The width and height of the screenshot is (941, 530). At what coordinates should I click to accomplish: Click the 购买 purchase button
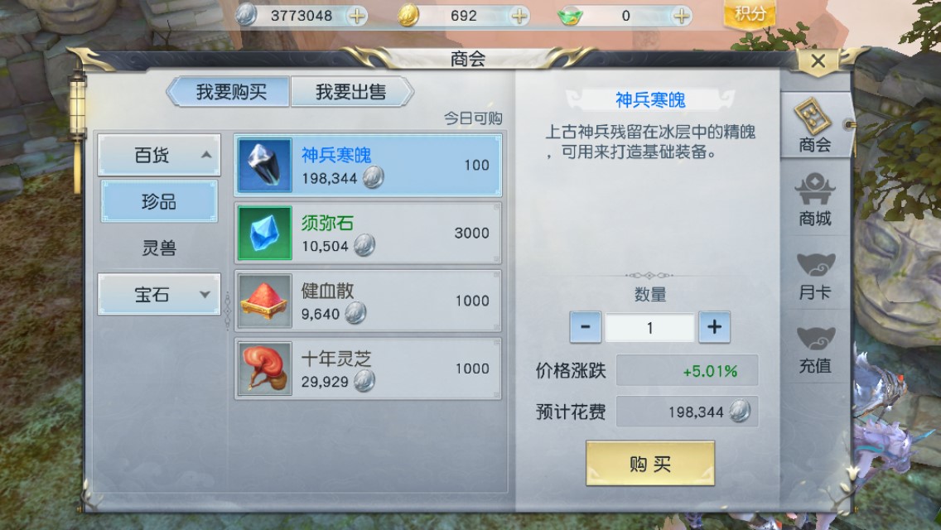click(x=650, y=464)
